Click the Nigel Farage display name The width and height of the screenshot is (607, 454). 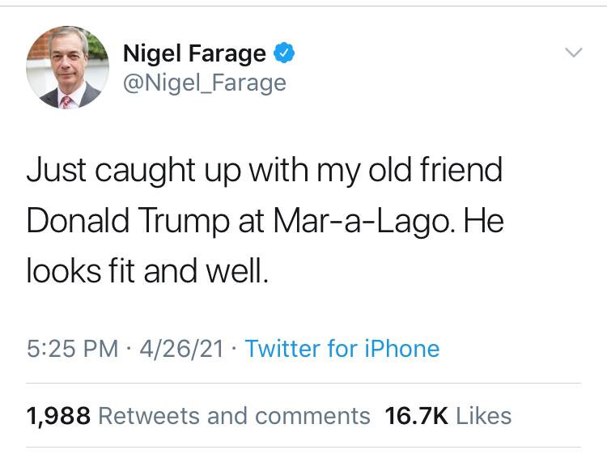click(194, 54)
